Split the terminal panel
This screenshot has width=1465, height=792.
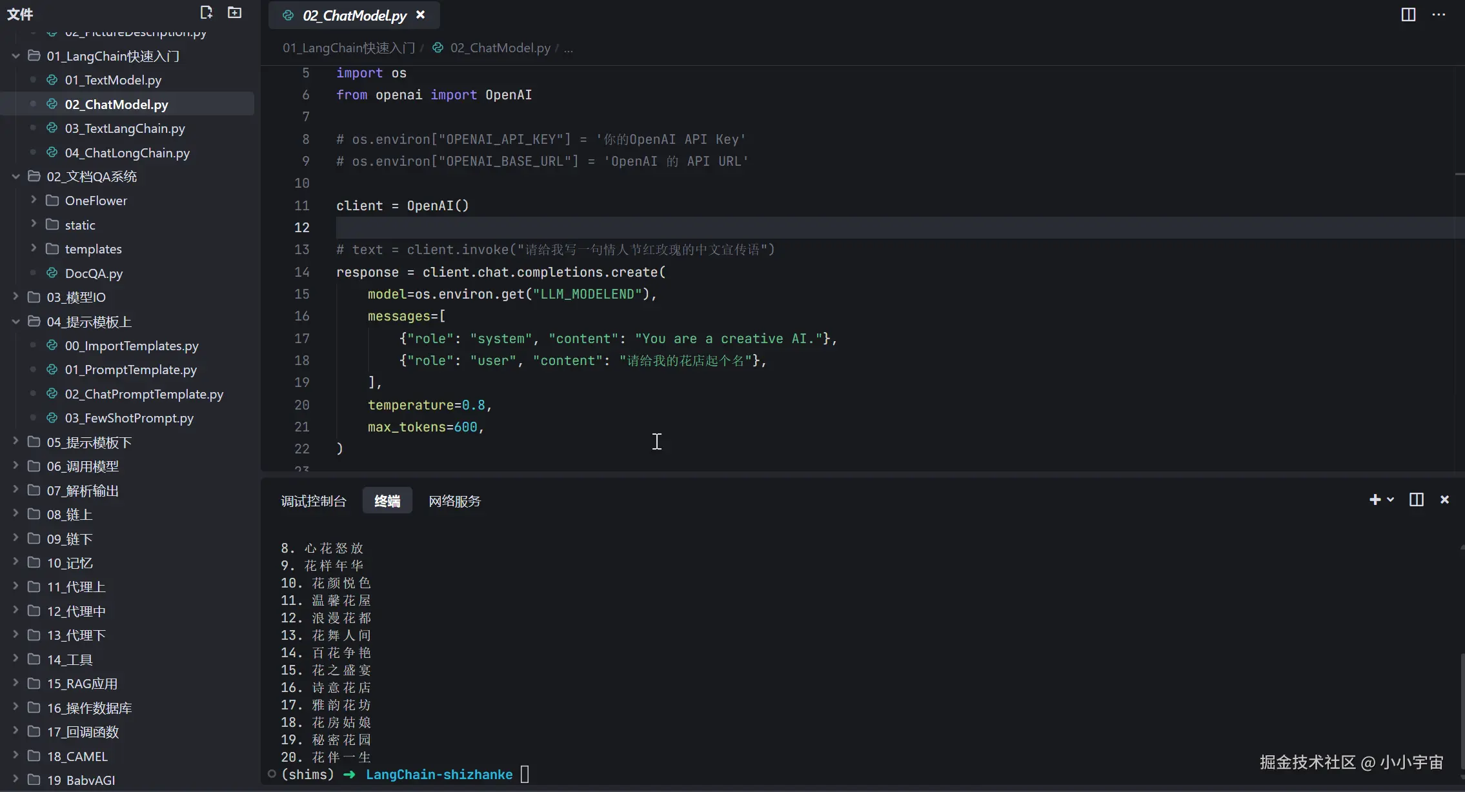1416,500
